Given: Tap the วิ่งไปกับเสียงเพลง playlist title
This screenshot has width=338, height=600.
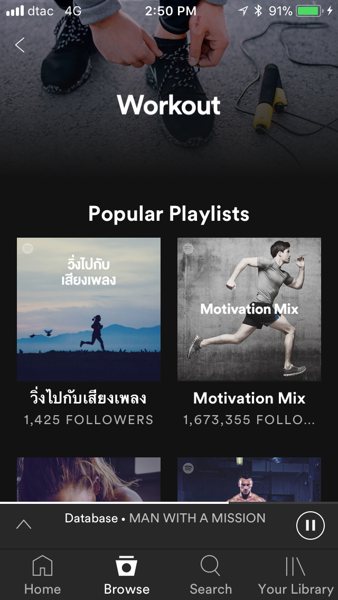Looking at the screenshot, I should [x=88, y=398].
